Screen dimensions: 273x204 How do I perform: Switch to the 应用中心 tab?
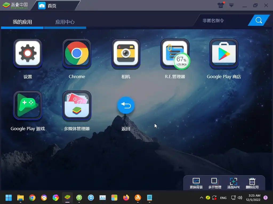point(65,22)
